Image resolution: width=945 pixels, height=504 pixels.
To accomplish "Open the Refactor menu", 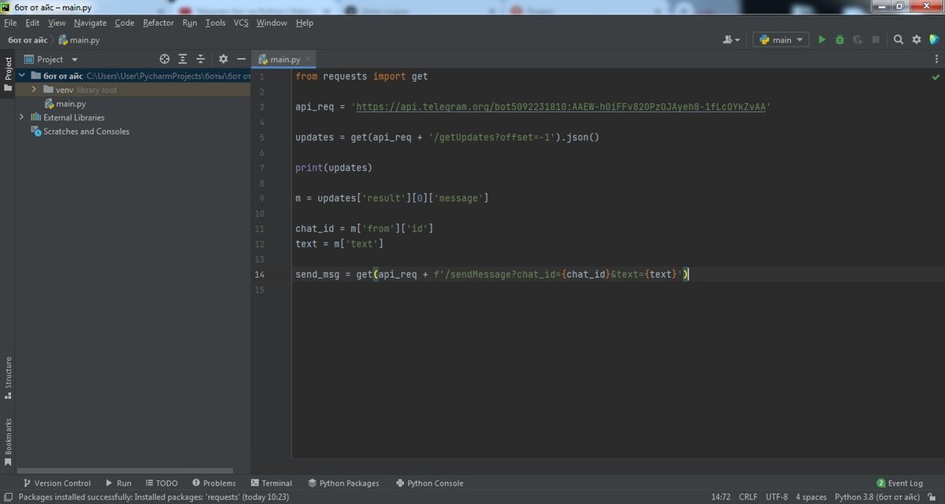I will [158, 23].
